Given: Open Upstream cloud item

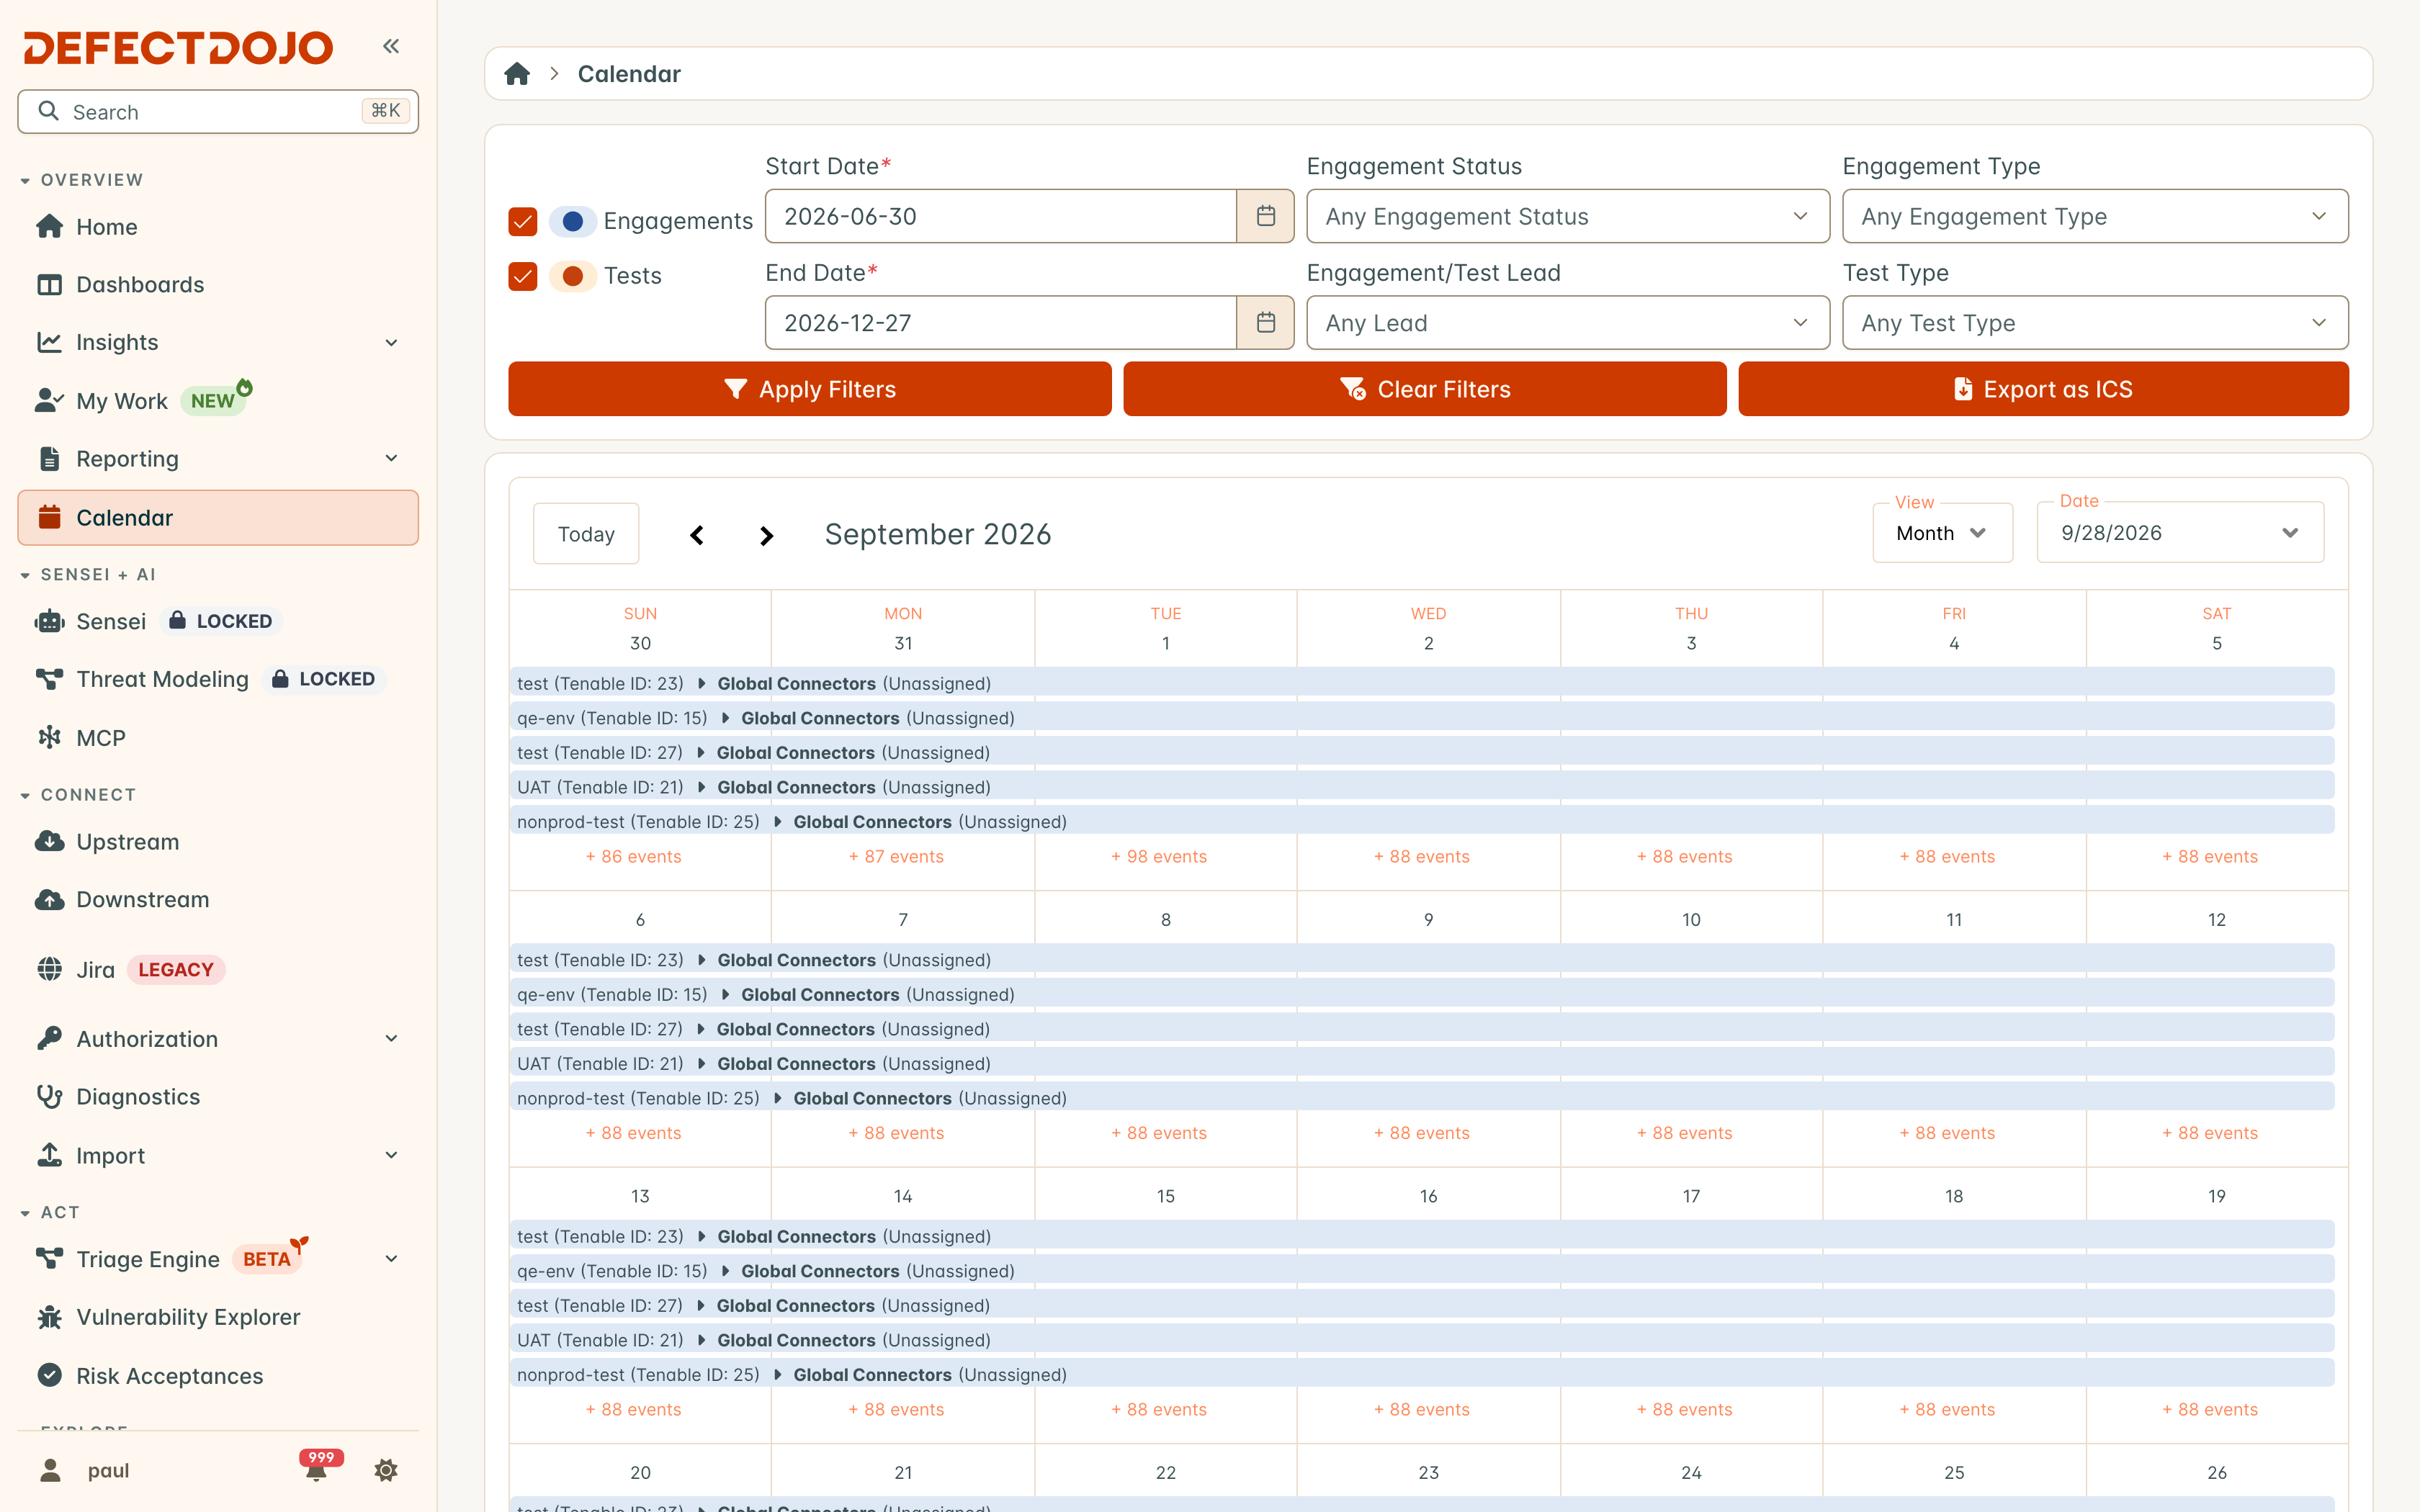Looking at the screenshot, I should pos(218,841).
